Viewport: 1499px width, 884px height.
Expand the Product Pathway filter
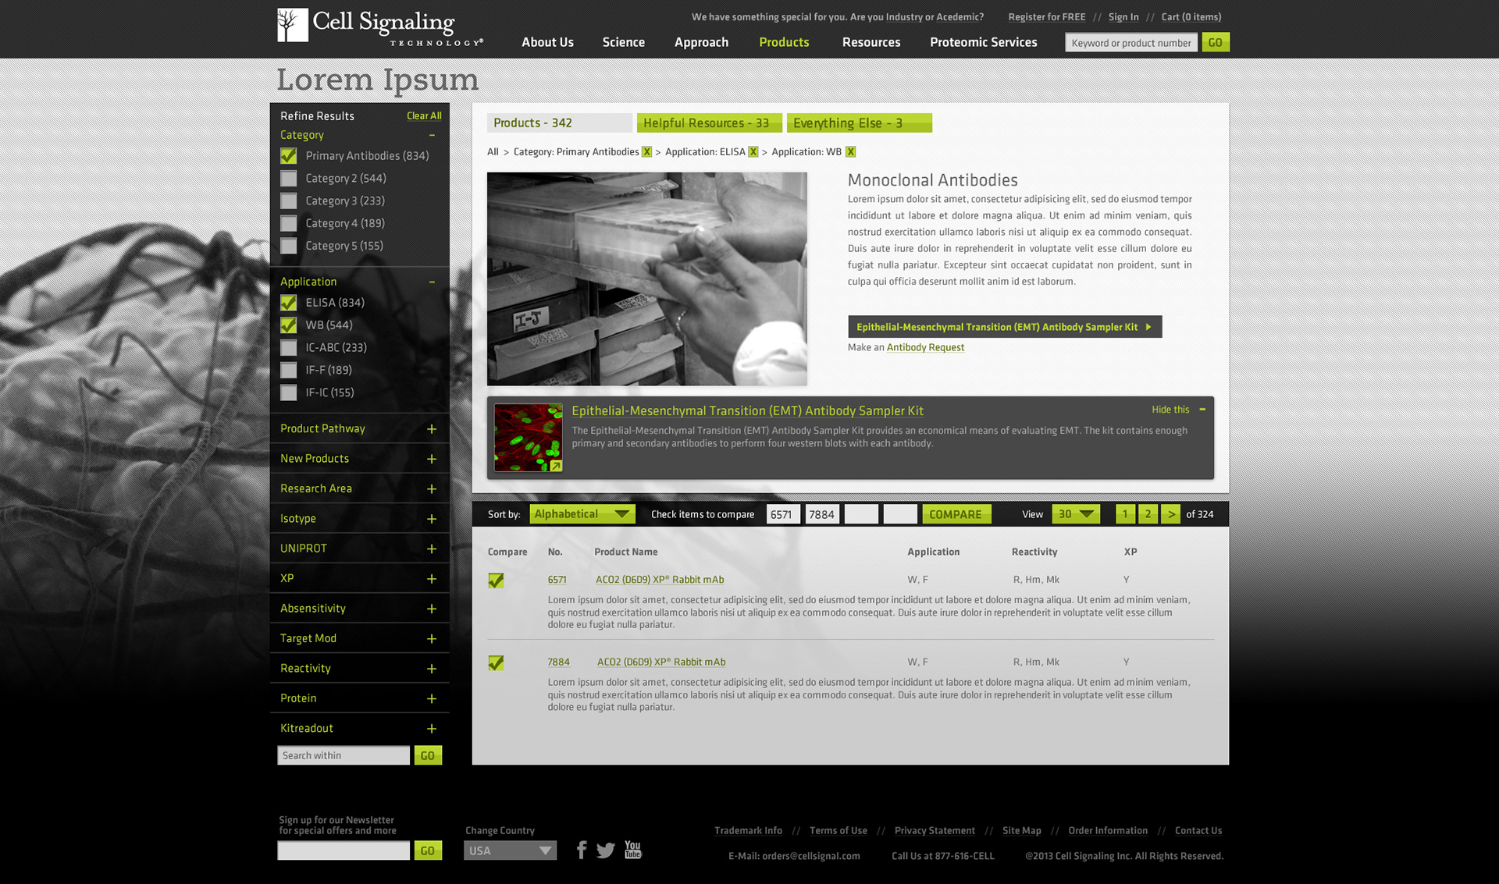click(431, 429)
